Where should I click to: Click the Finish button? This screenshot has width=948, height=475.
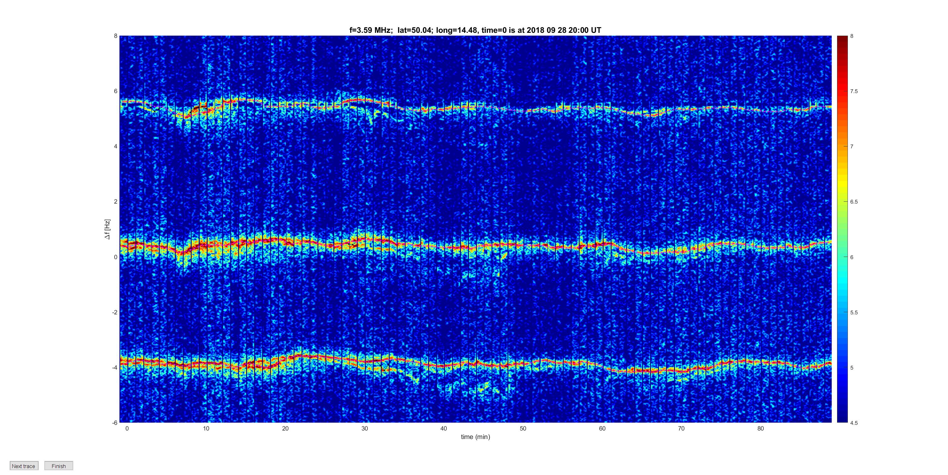[x=58, y=466]
